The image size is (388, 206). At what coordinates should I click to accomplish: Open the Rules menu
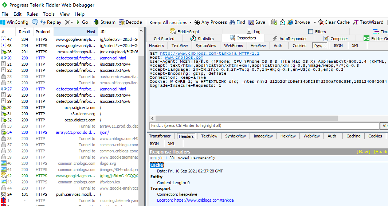click(x=32, y=14)
